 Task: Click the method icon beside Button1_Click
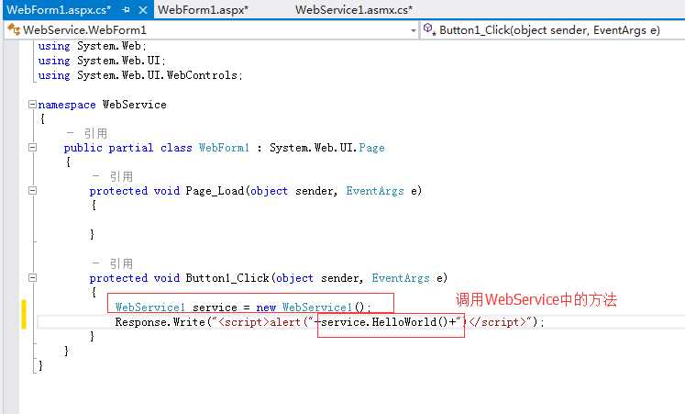(x=429, y=29)
